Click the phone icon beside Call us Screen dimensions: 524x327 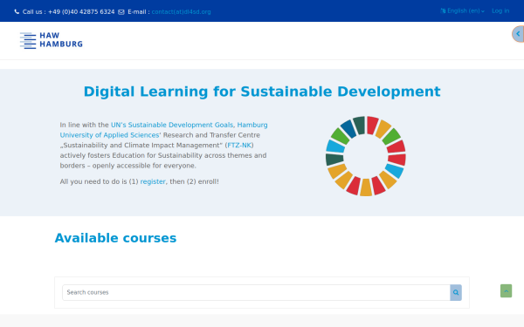pos(17,12)
